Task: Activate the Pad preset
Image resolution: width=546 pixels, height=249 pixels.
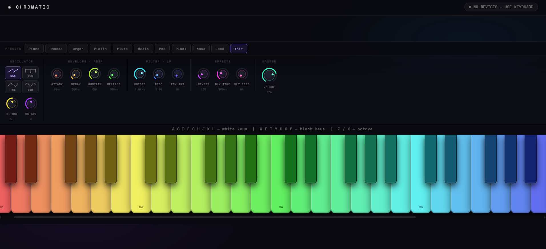Action: tap(162, 49)
